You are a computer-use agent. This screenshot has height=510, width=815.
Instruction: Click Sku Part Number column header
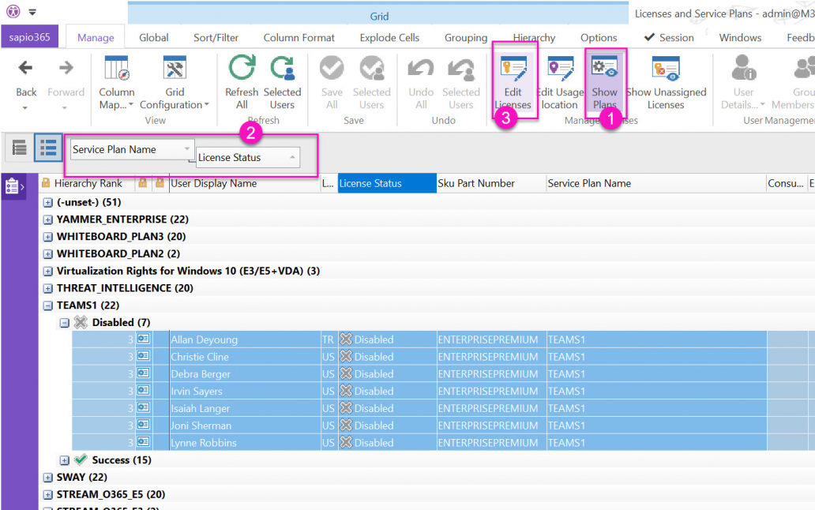click(491, 183)
